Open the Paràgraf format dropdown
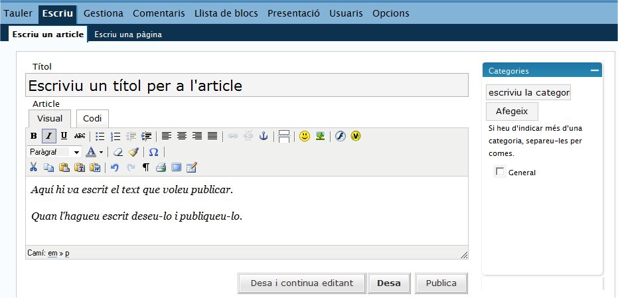618x298 pixels. point(54,152)
